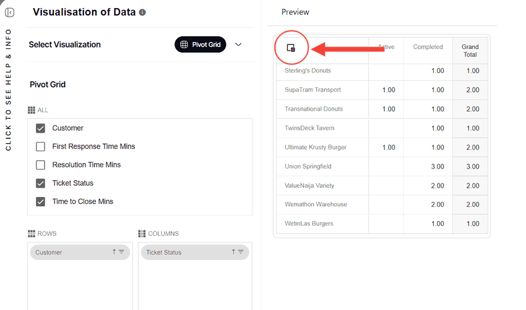This screenshot has height=310, width=526.
Task: Check the Resolution Time Mins checkbox
Action: click(x=41, y=165)
